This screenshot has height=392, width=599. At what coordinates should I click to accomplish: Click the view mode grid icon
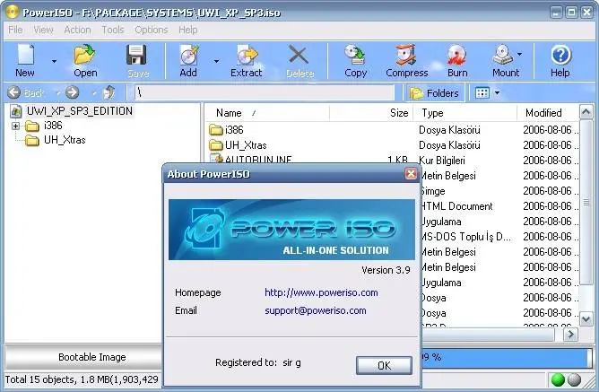[482, 93]
